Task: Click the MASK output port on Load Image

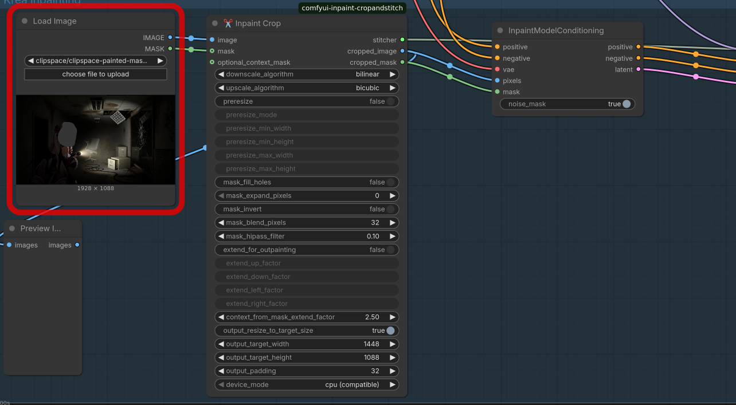Action: coord(170,49)
